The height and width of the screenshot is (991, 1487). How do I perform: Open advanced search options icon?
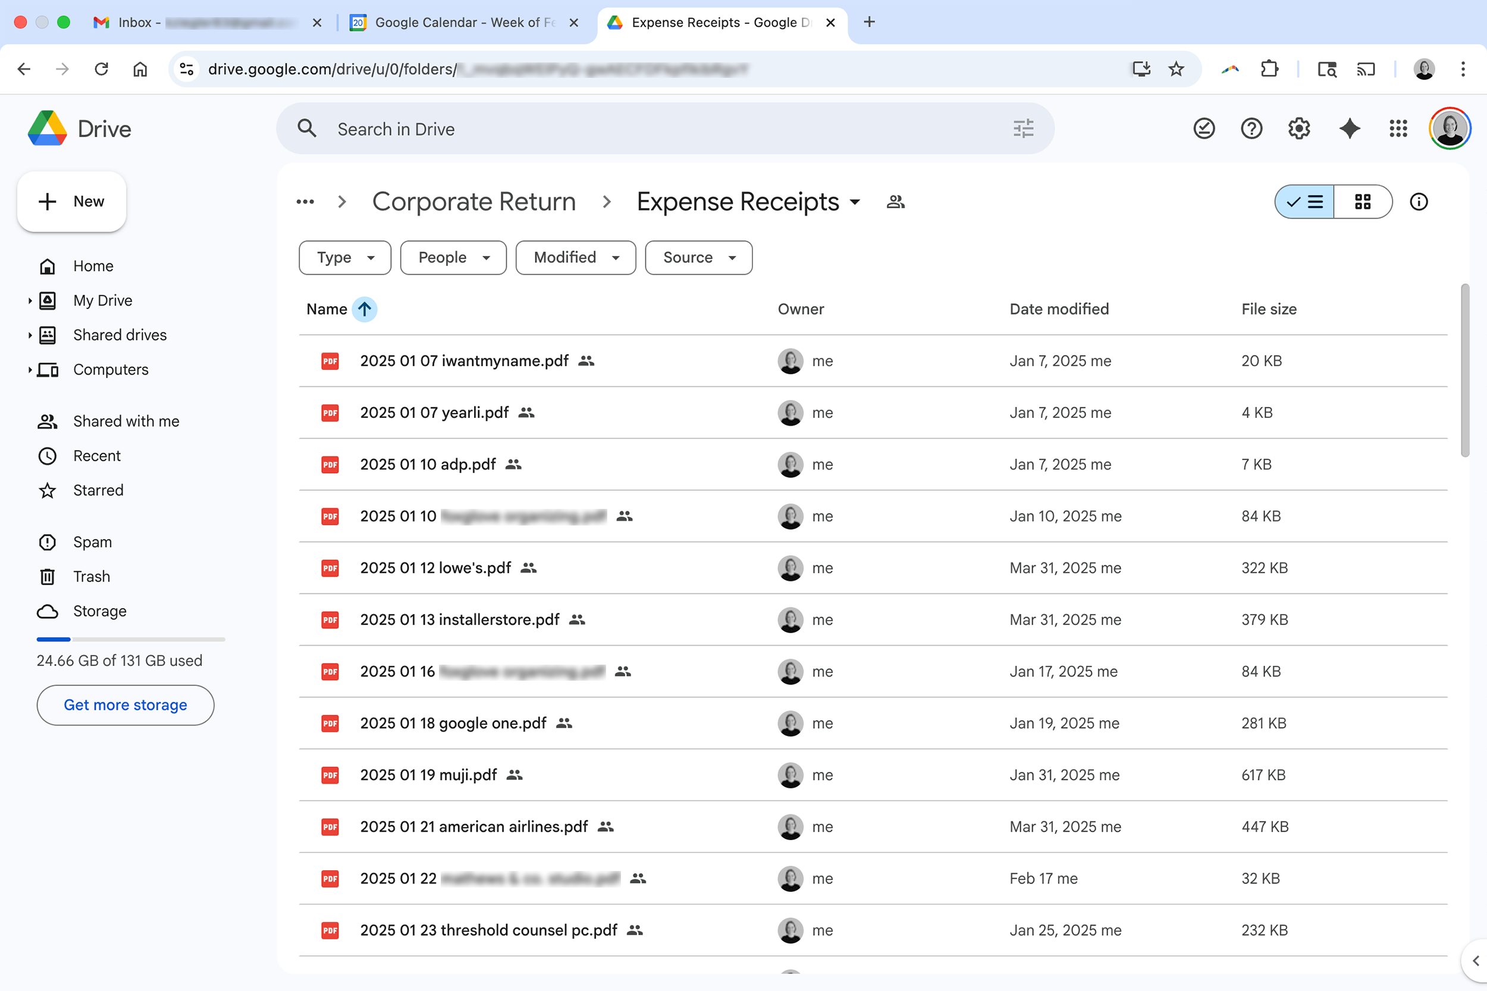(x=1023, y=129)
